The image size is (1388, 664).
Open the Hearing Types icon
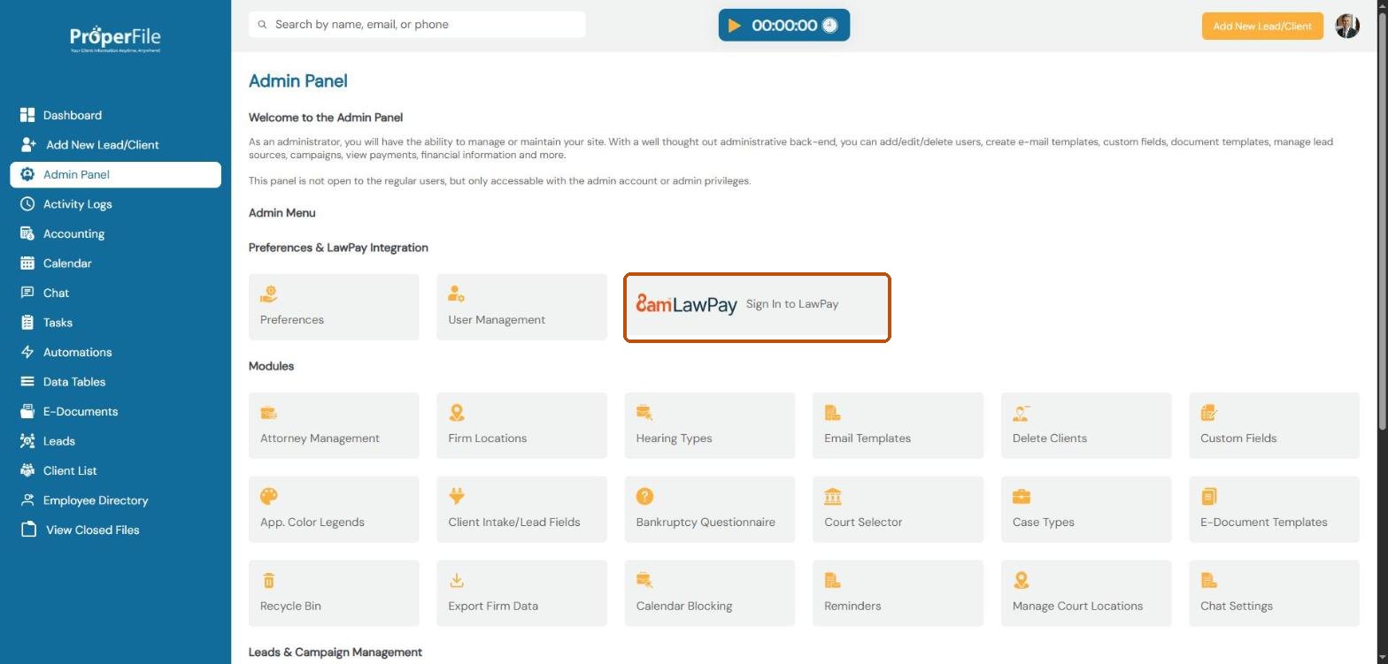click(x=644, y=413)
